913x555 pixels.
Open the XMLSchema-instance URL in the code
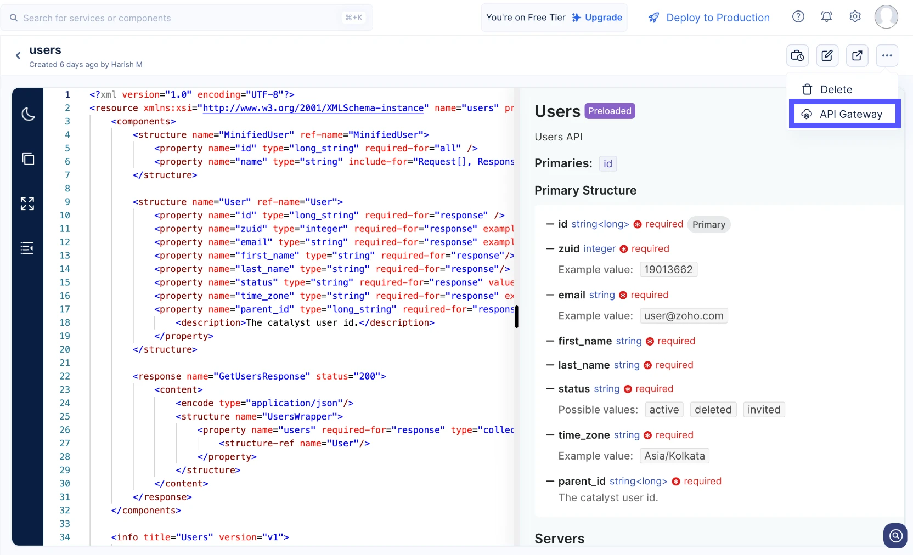(313, 108)
